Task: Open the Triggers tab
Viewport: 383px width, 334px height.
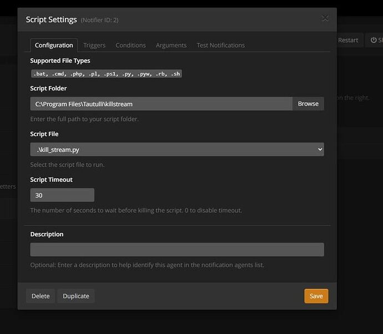Action: click(94, 45)
